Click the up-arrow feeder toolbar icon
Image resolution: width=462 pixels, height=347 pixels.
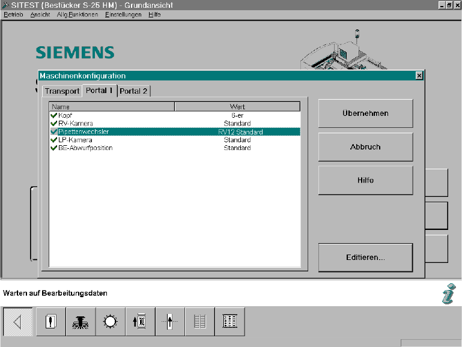click(x=140, y=322)
